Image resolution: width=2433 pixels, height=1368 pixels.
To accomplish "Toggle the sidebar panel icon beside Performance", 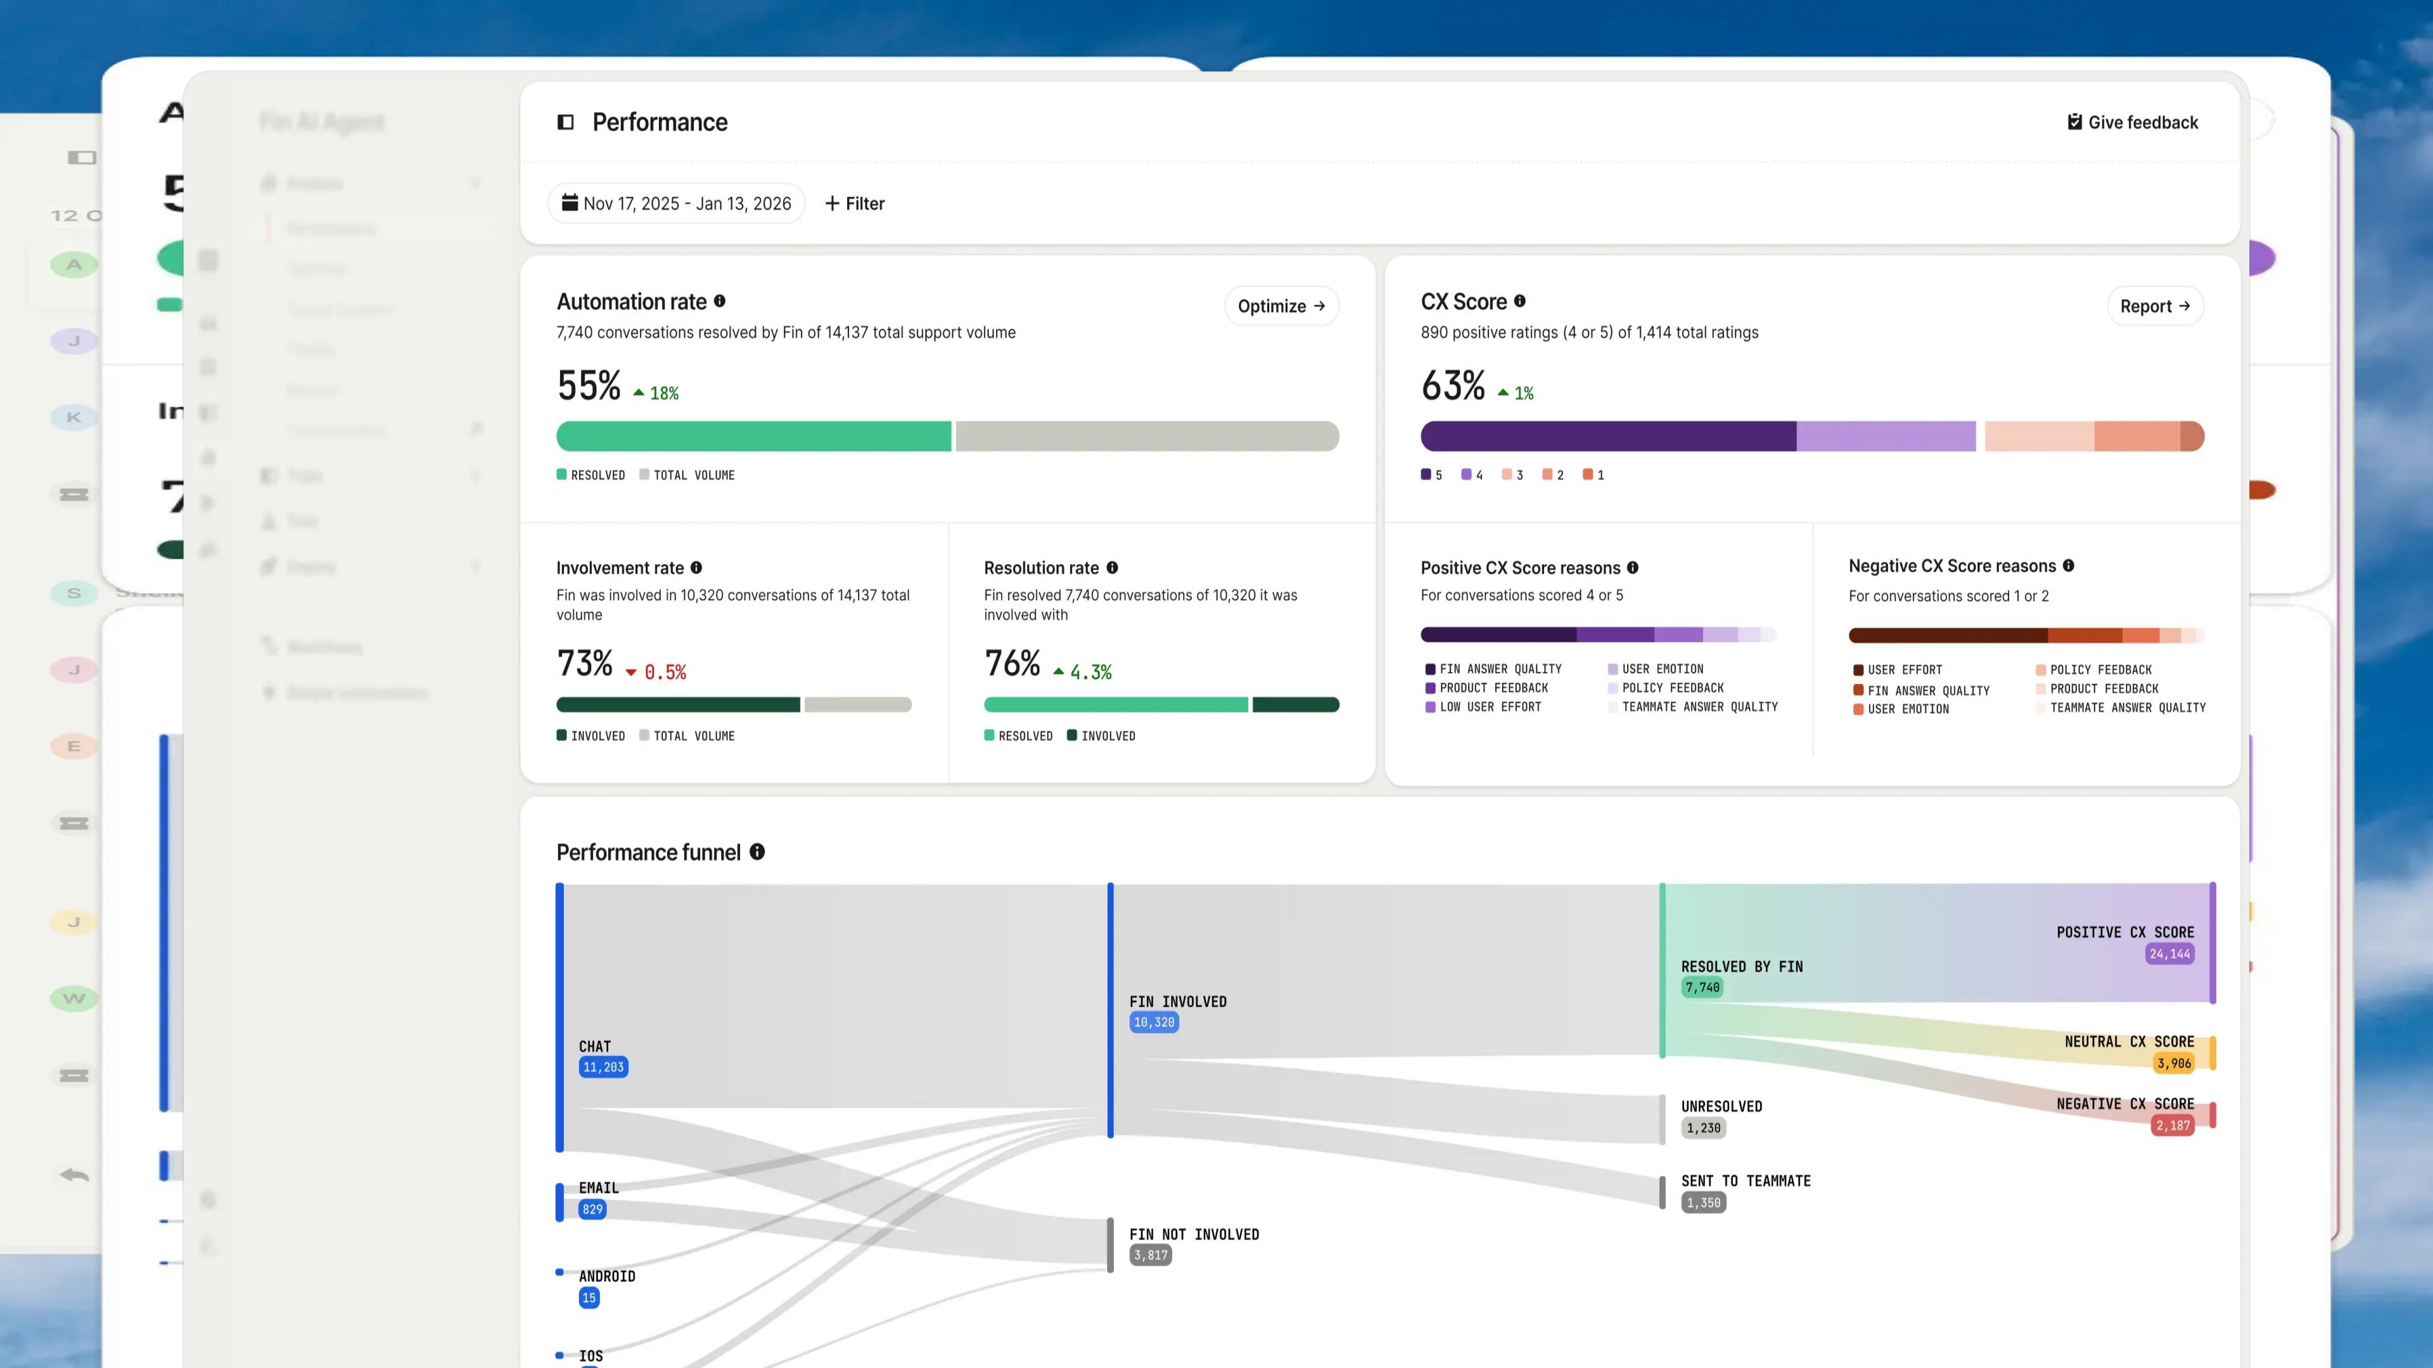I will click(x=566, y=122).
